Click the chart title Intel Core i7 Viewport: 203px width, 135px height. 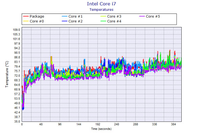coord(101,4)
